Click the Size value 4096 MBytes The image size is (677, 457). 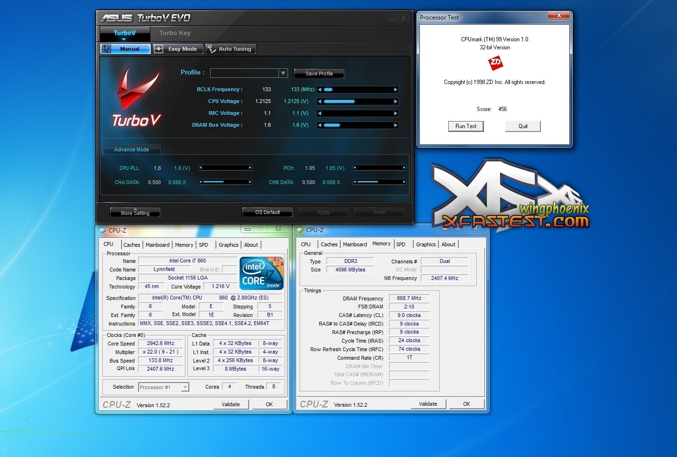(x=350, y=270)
